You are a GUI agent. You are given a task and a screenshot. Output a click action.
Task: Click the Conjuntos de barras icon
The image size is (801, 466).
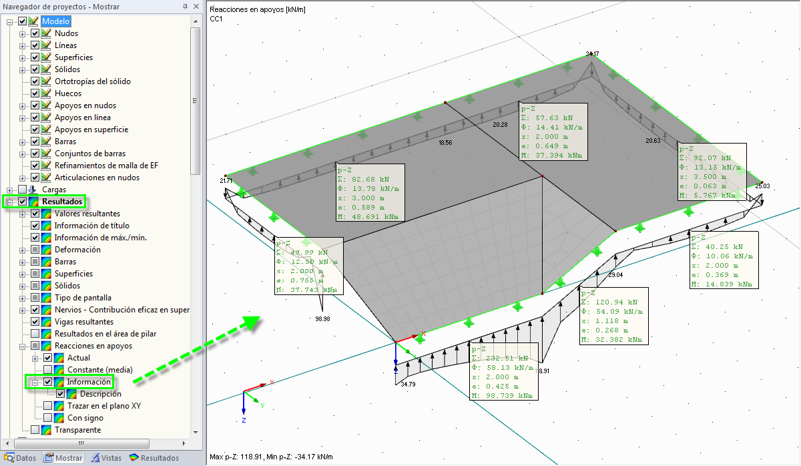click(46, 154)
